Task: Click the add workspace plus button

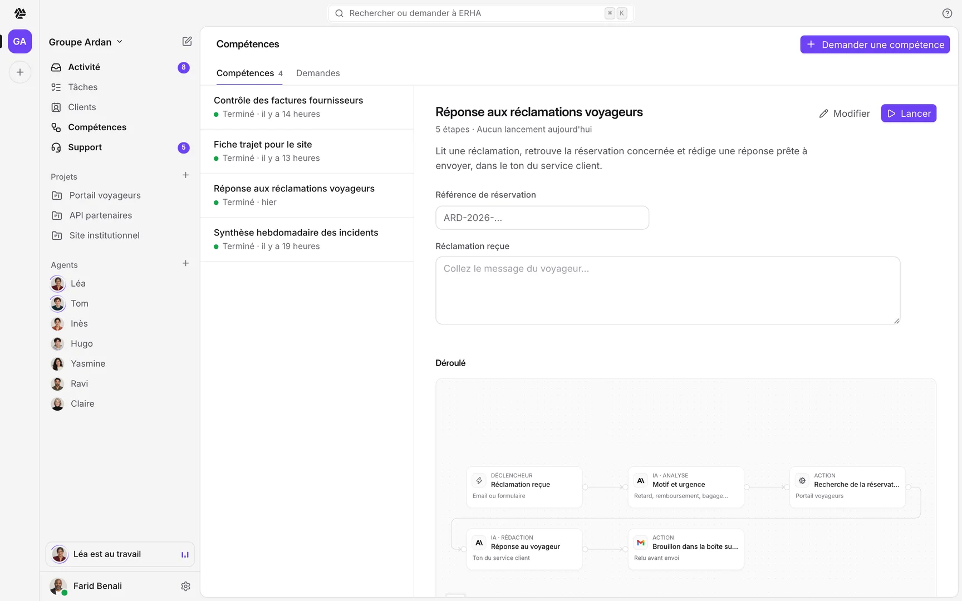Action: (x=20, y=72)
